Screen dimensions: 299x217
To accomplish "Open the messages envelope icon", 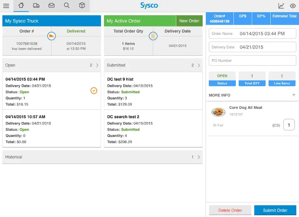I will (x=52, y=5).
